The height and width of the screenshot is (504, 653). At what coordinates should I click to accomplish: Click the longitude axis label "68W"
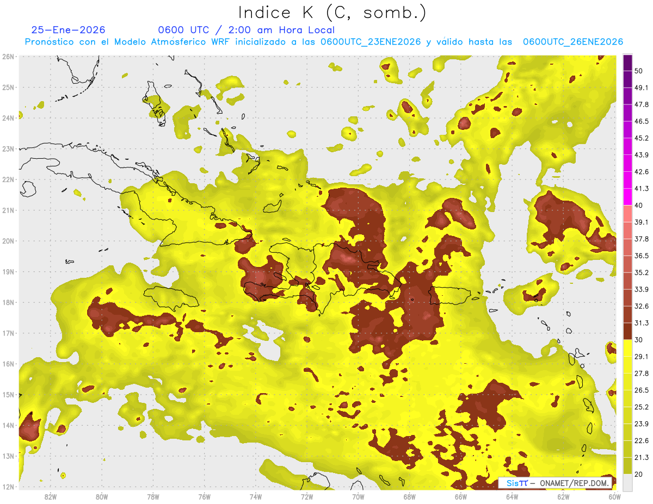[410, 496]
